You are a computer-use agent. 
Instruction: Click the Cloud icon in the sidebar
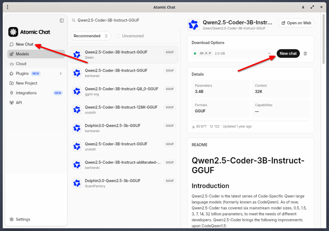(x=12, y=64)
